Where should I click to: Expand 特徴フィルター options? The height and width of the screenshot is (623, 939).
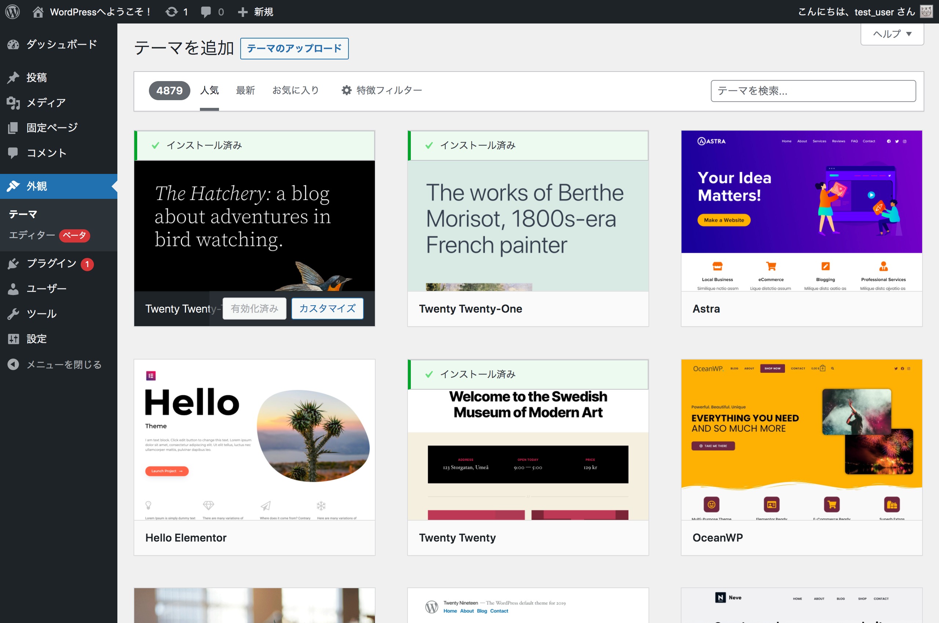point(382,91)
